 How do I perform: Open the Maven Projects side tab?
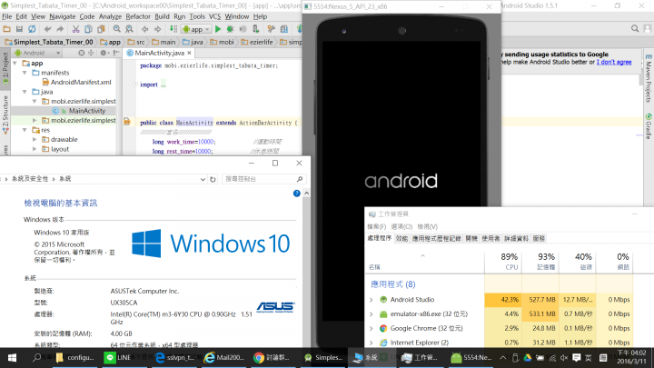[649, 78]
